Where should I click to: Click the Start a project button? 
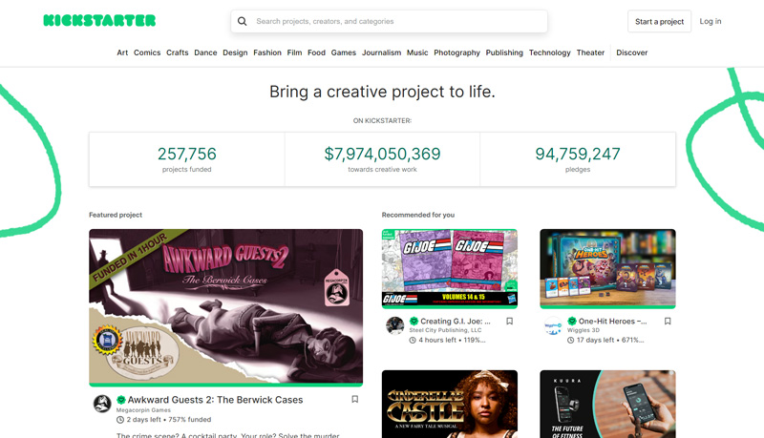point(659,21)
